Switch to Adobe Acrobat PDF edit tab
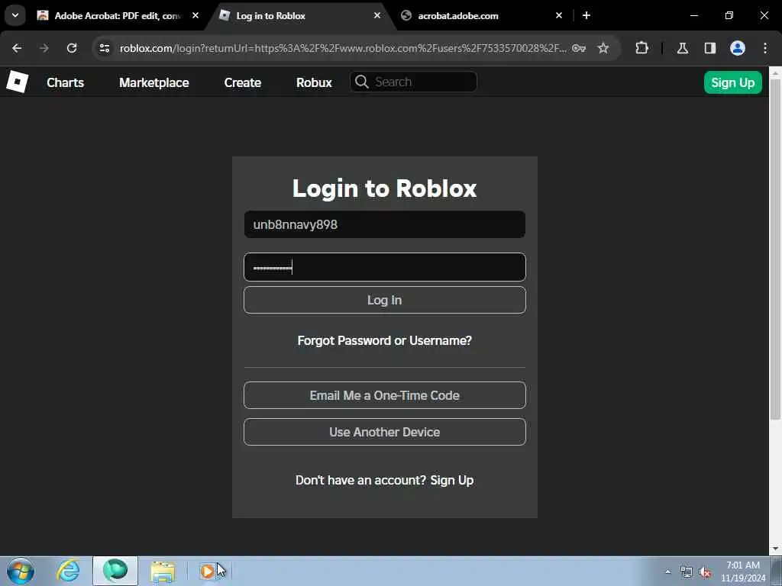Screen dimensions: 782x586 pyautogui.click(x=117, y=15)
